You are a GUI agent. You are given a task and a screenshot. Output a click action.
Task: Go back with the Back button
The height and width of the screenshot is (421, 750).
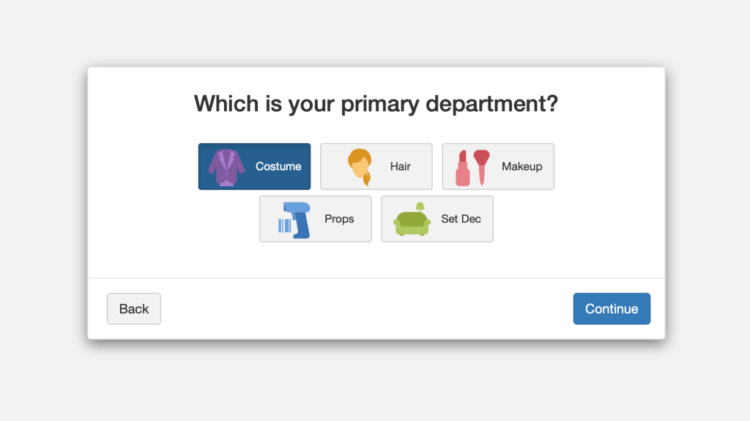point(134,308)
